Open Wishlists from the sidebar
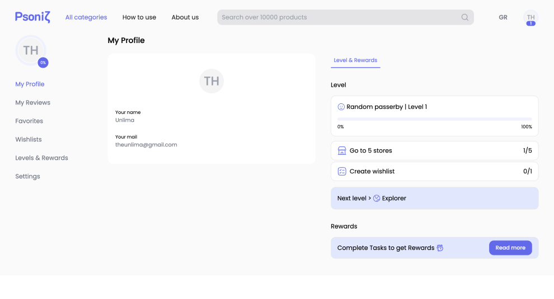The image size is (554, 299). pos(29,140)
